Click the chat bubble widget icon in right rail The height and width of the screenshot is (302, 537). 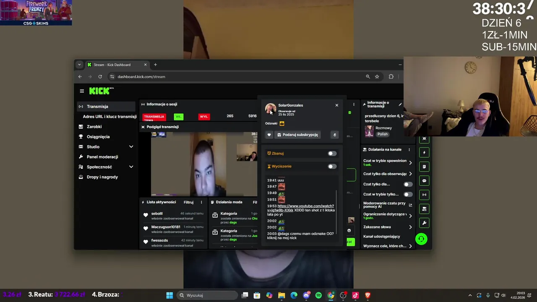(x=424, y=181)
